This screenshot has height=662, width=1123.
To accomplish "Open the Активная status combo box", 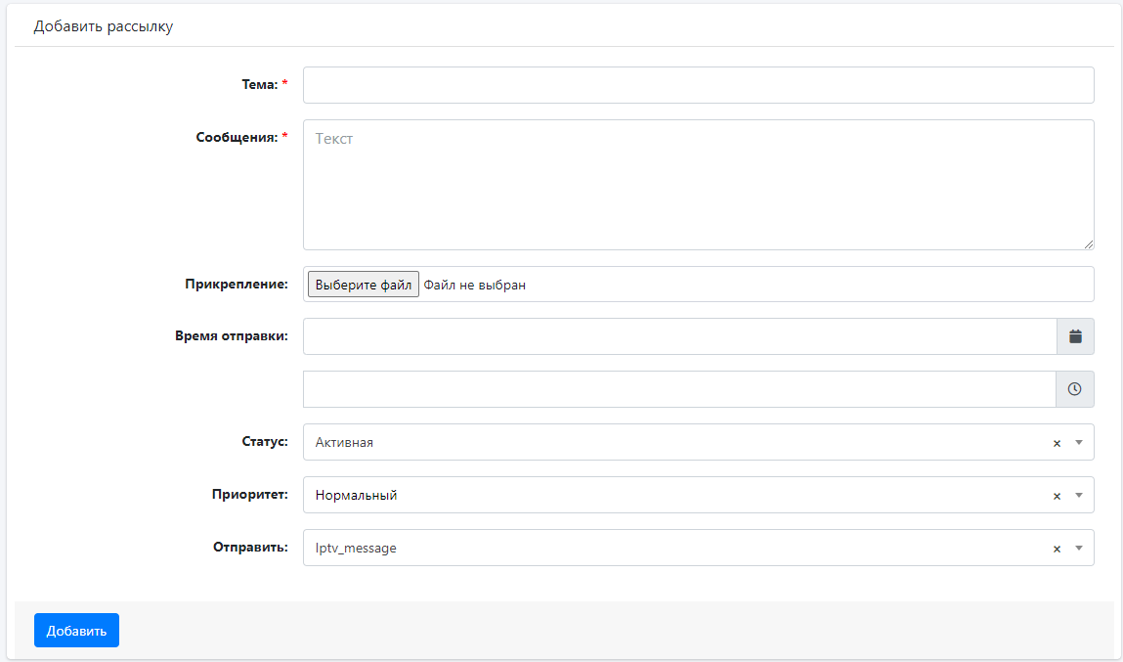I will coord(665,442).
